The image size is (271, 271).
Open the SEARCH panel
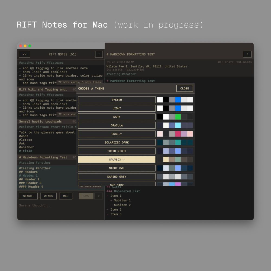pos(28,196)
